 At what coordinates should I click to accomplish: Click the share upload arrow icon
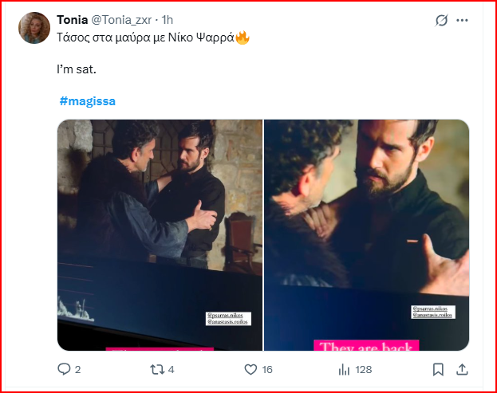tap(461, 369)
